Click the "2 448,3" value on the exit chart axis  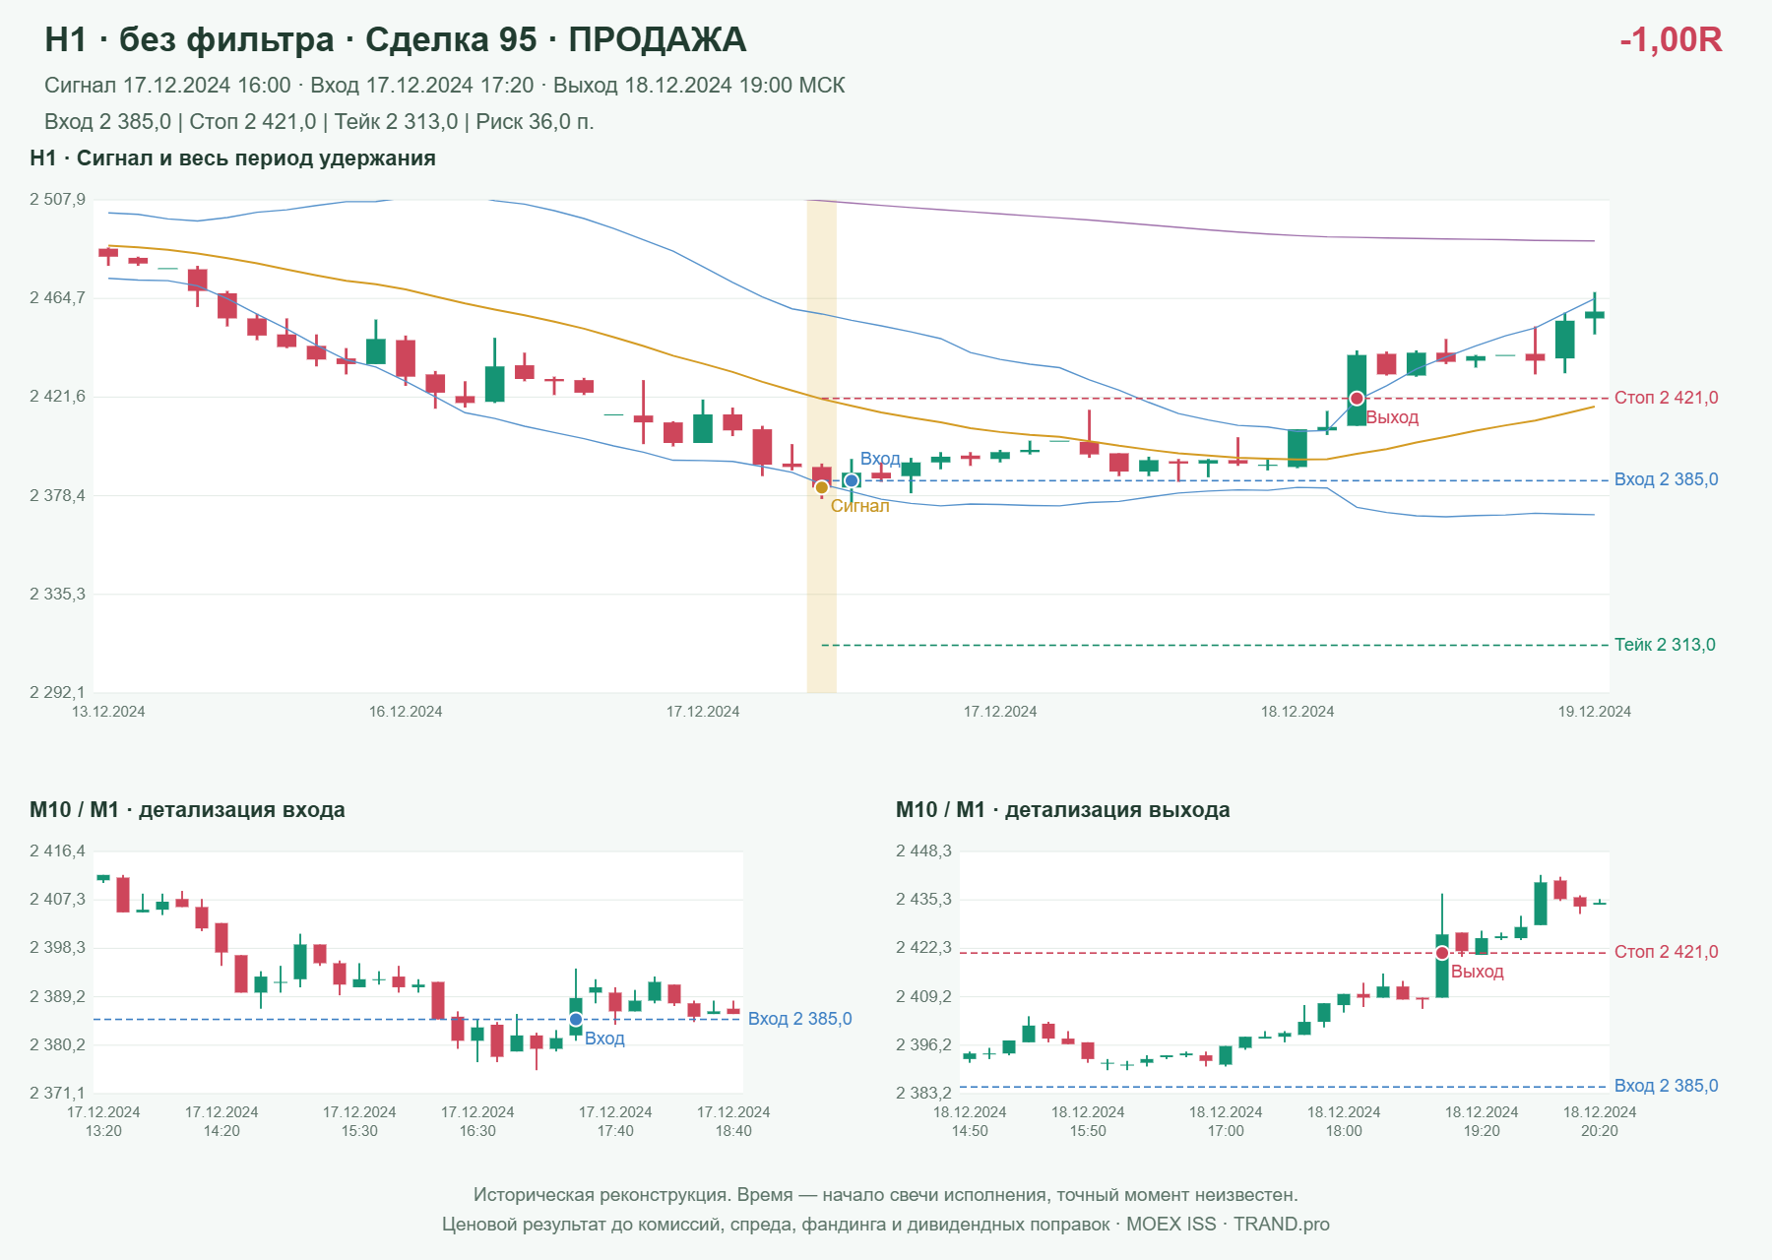(923, 851)
